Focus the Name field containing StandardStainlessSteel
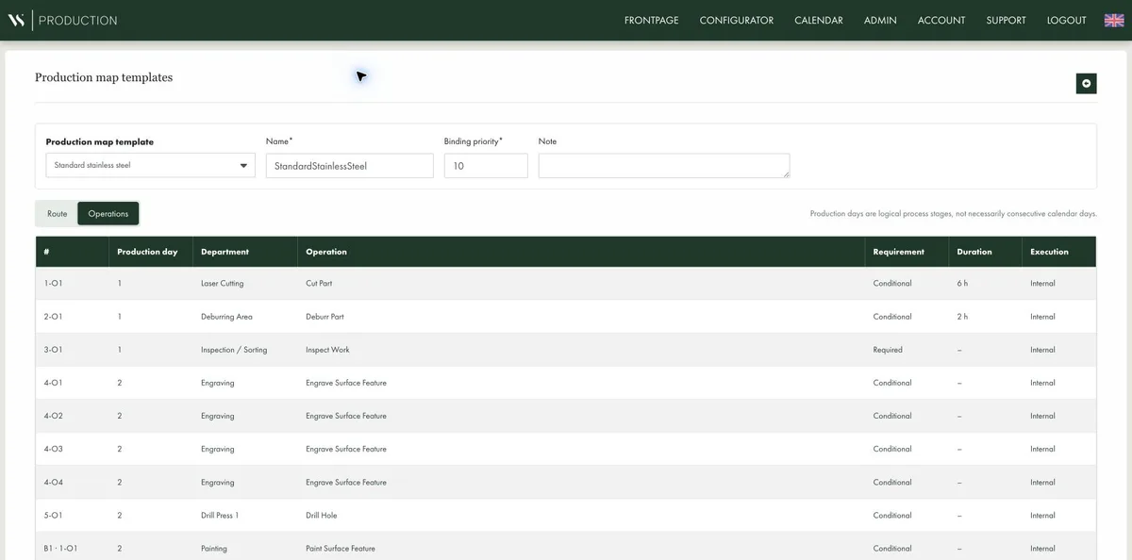This screenshot has height=560, width=1132. (x=349, y=165)
